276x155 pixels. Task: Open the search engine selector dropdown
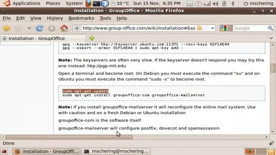[x=226, y=28]
